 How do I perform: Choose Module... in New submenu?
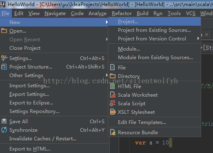tap(155, 49)
